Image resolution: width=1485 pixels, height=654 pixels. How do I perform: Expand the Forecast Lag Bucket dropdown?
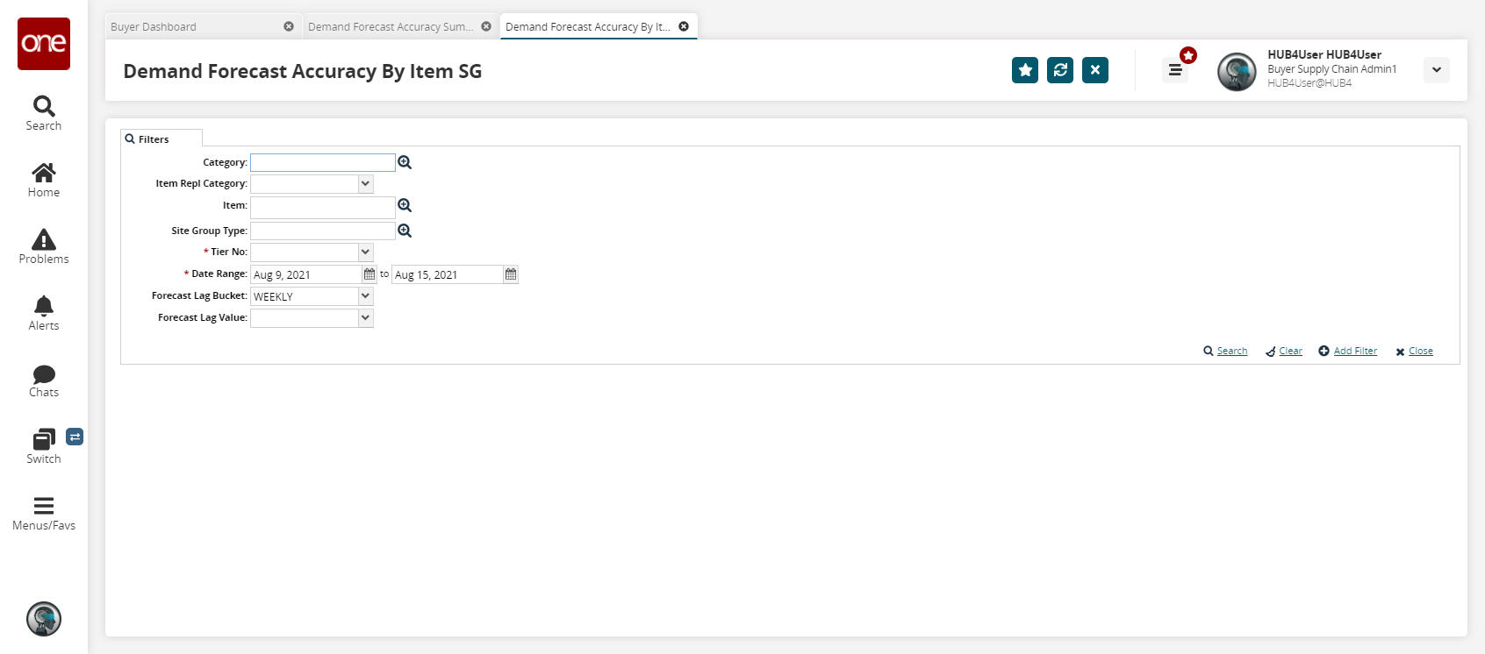click(365, 296)
